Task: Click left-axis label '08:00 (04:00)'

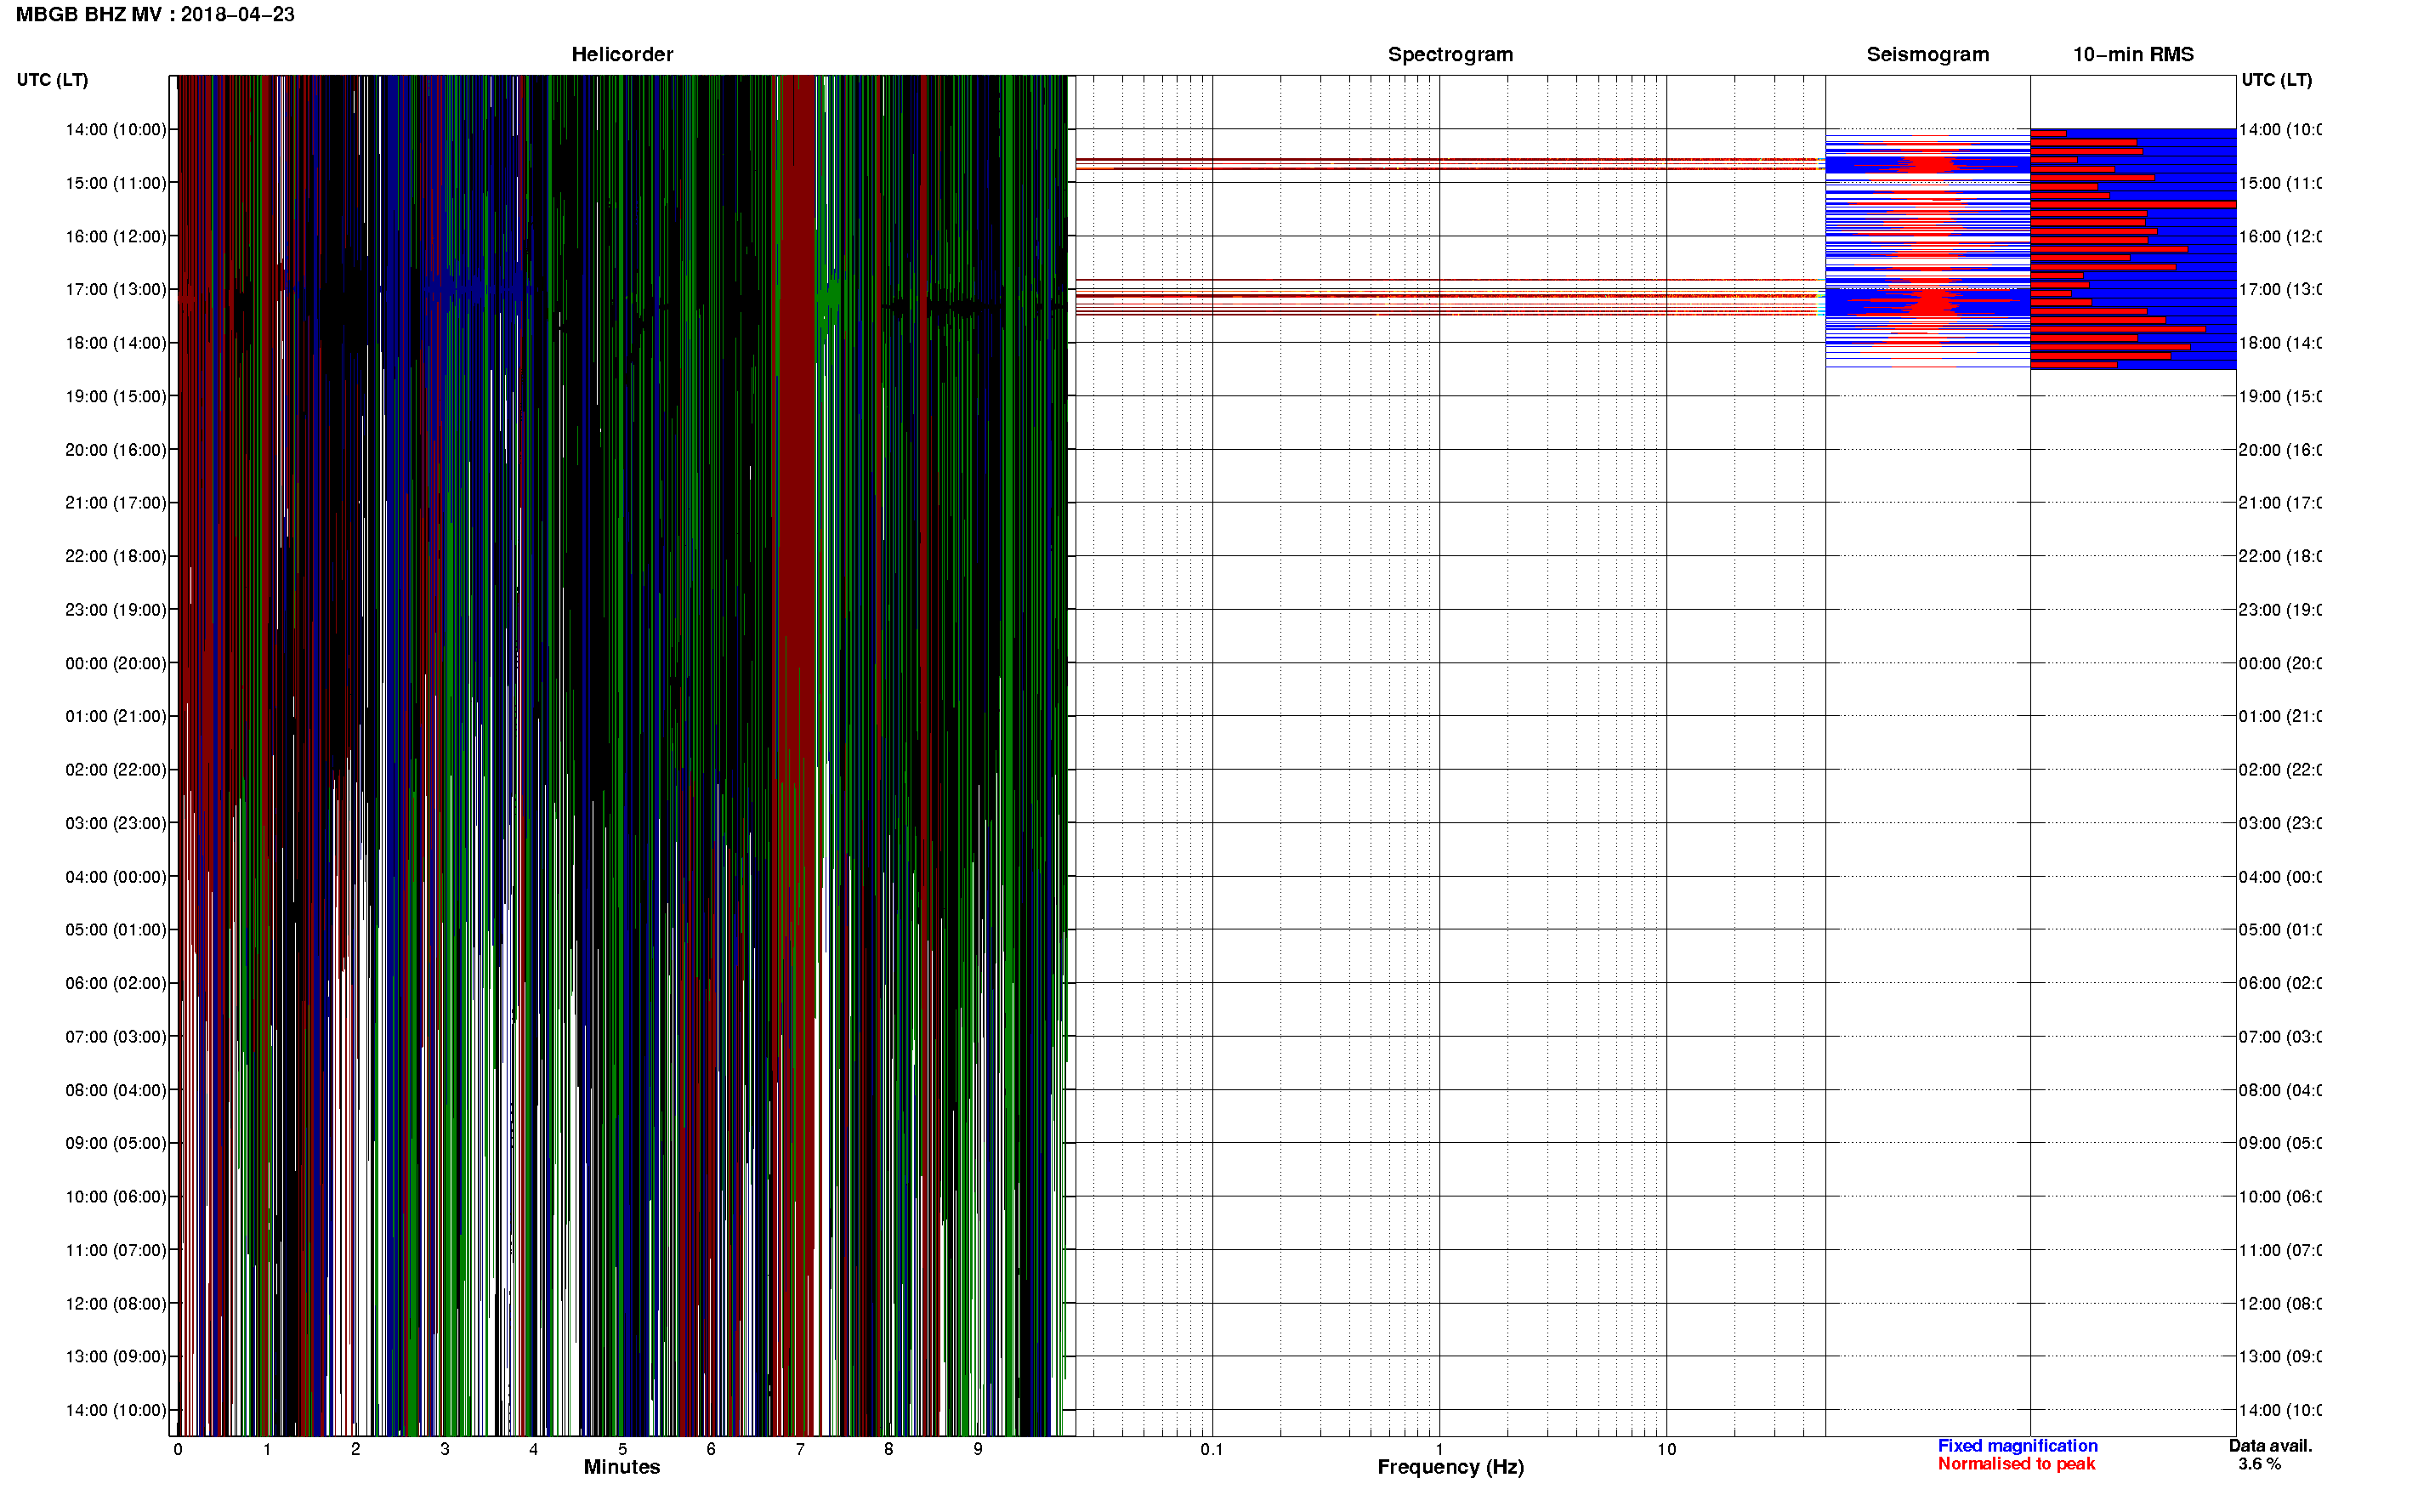Action: pyautogui.click(x=116, y=1090)
